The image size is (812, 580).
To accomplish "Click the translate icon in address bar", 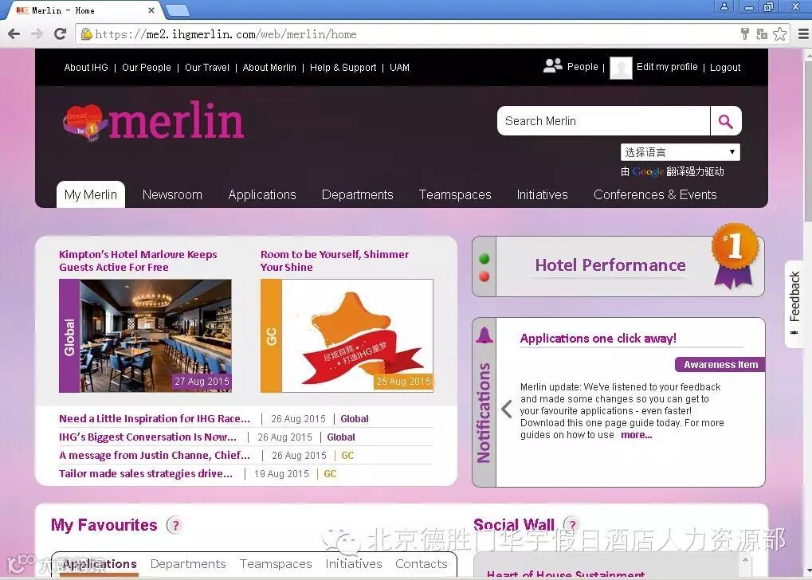I will pos(762,34).
